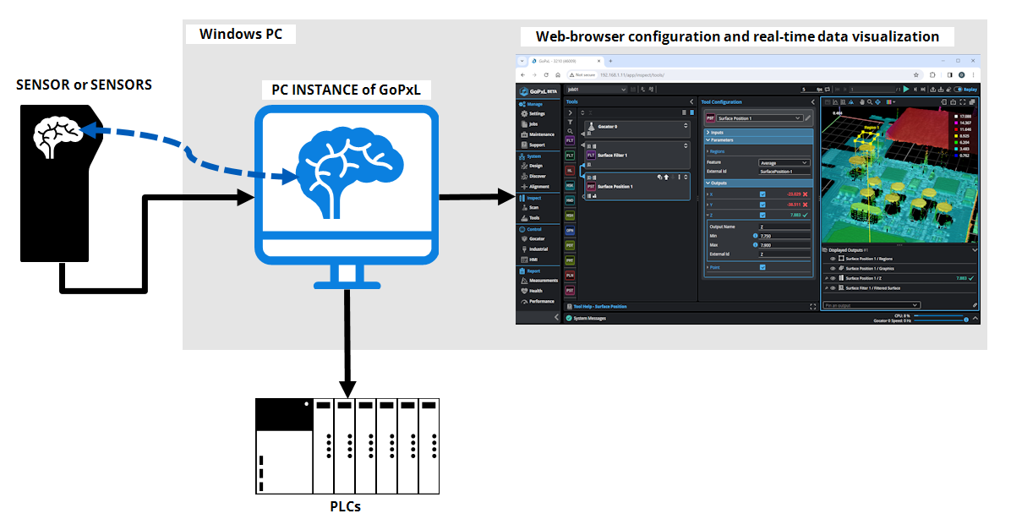
Task: Open the Feature dropdown set to Average
Action: pos(784,162)
